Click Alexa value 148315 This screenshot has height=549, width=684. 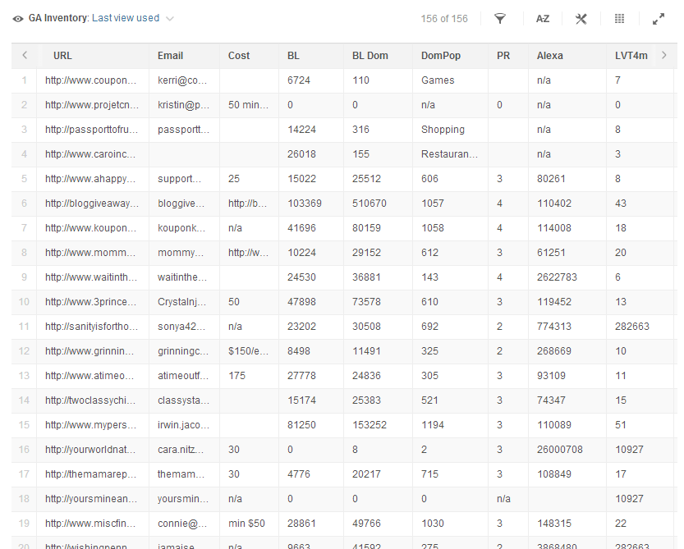[x=554, y=524]
